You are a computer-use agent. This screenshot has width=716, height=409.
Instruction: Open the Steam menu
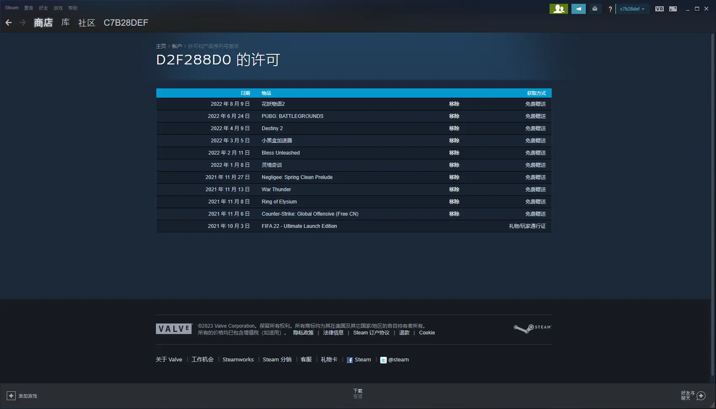click(x=12, y=8)
